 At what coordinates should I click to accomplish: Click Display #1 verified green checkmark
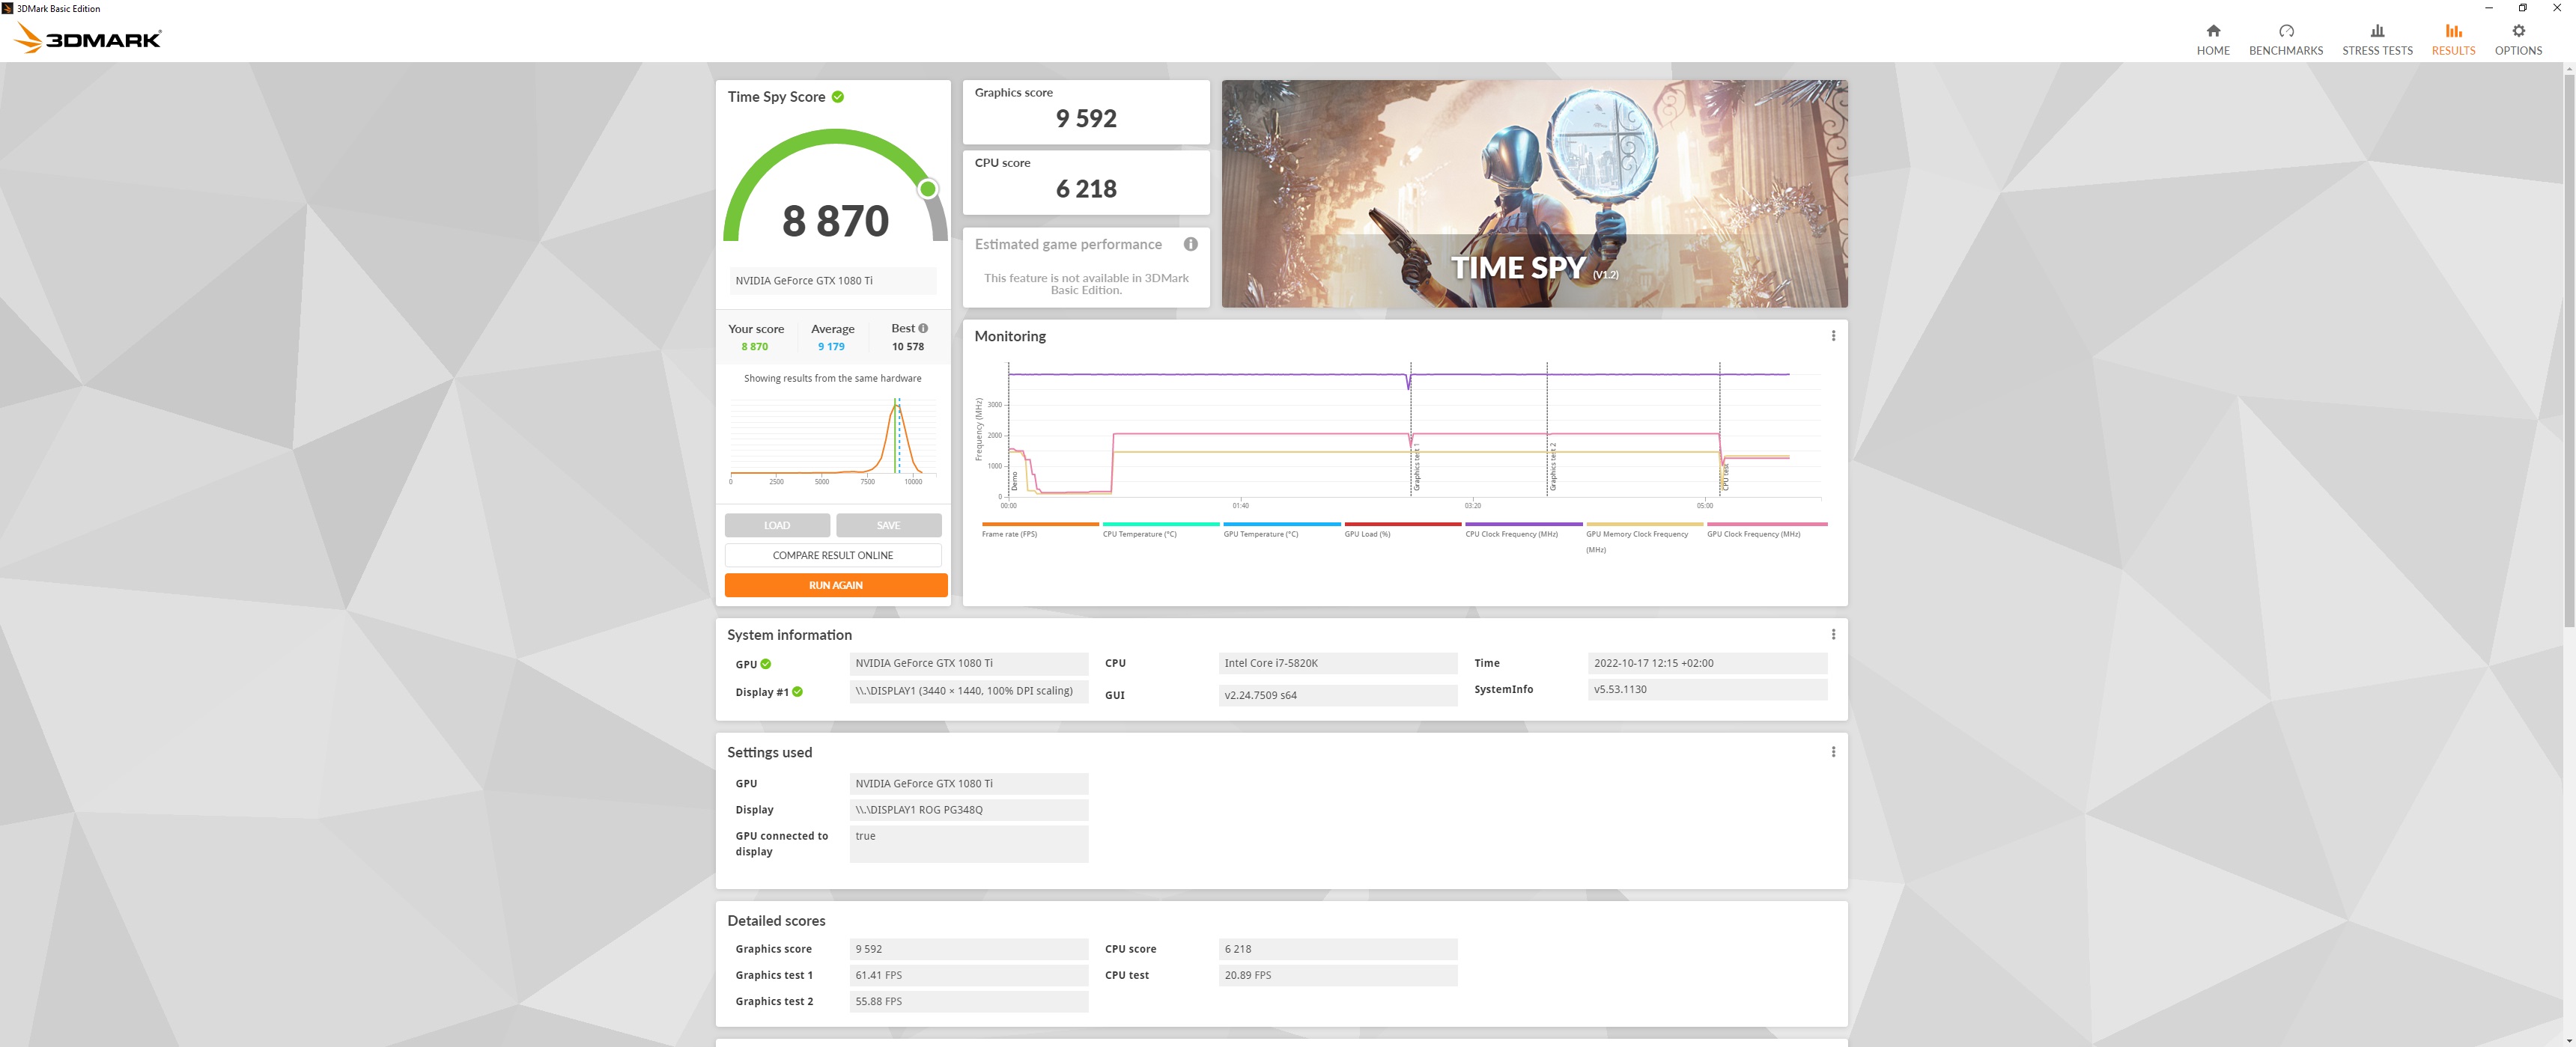(x=797, y=692)
